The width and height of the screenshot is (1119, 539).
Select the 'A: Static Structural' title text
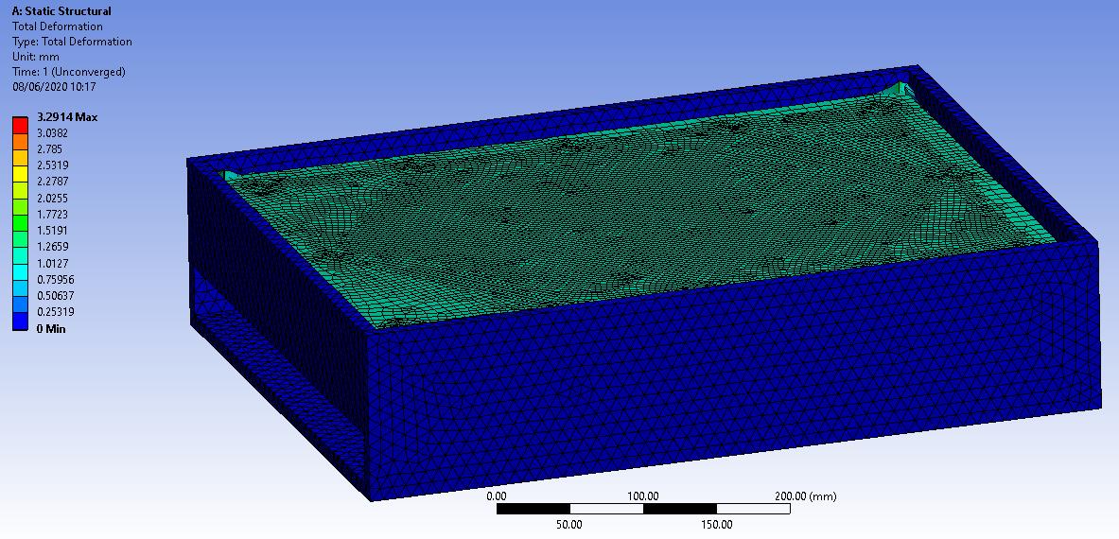click(x=61, y=11)
